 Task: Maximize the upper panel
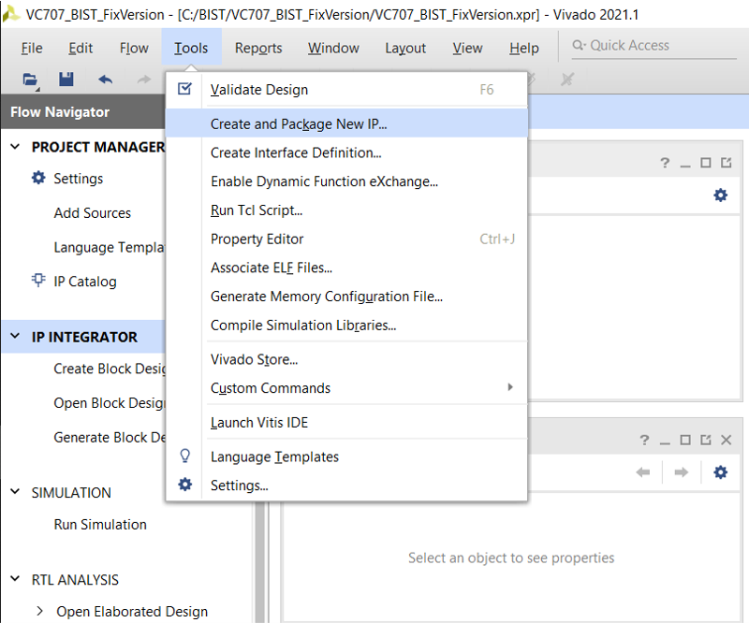[x=706, y=163]
